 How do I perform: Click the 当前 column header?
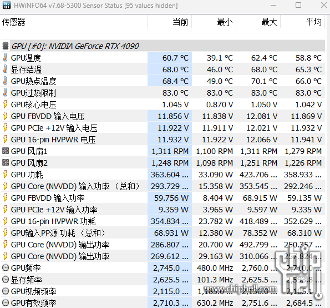(x=169, y=22)
